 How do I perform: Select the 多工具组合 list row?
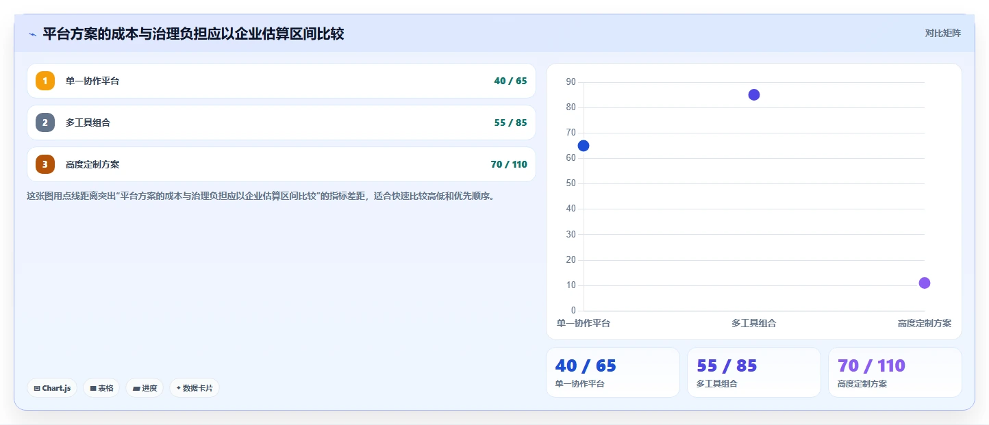[x=281, y=123]
